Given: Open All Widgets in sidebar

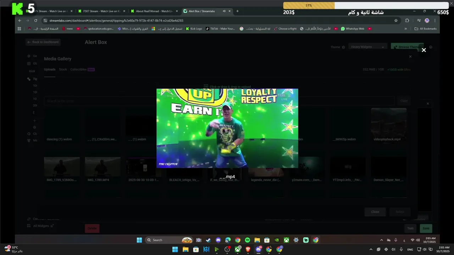Looking at the screenshot, I should point(41,226).
